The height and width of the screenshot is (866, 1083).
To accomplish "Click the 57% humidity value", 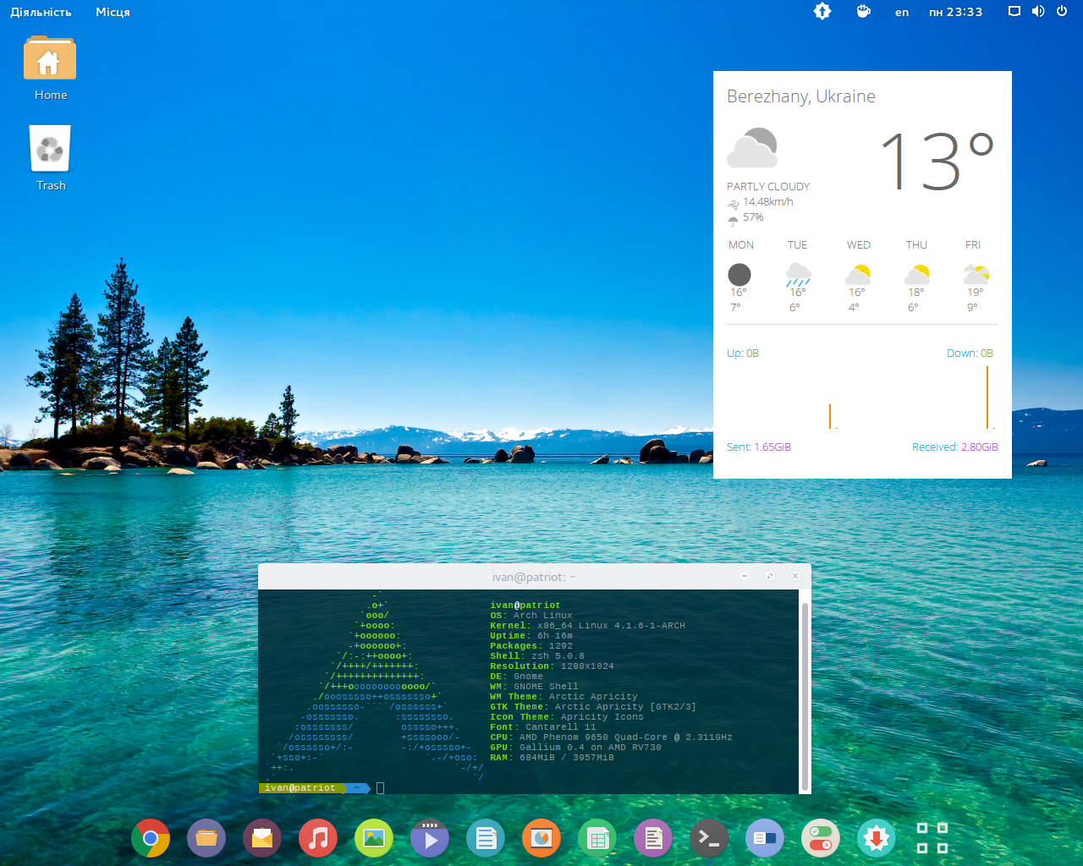I will pos(753,217).
